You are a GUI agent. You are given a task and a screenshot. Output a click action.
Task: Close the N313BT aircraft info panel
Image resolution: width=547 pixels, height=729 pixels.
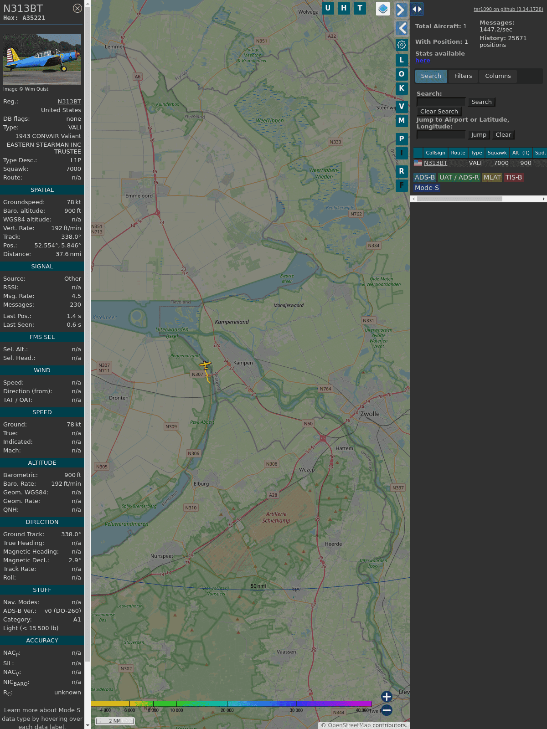click(x=77, y=8)
